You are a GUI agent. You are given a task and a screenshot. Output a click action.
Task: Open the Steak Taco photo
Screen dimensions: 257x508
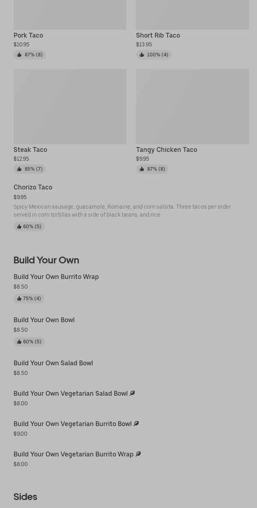70,106
